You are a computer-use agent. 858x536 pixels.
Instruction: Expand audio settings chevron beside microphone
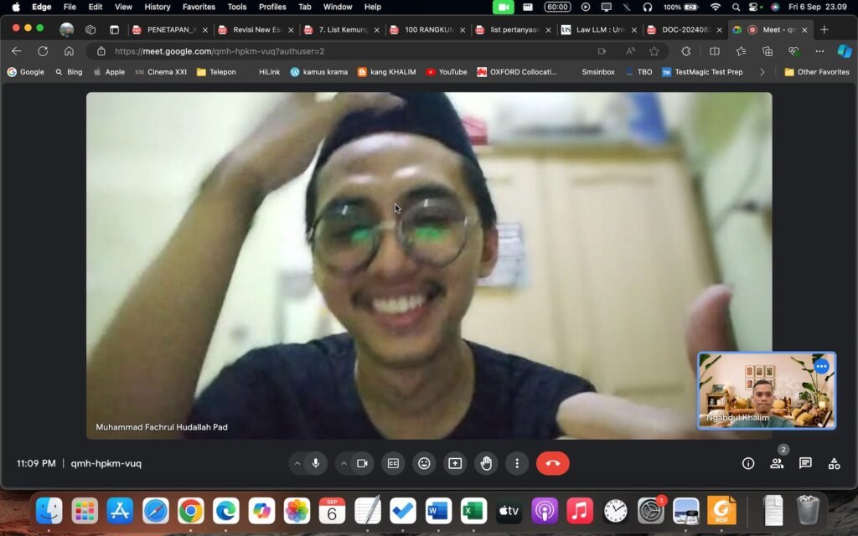[x=297, y=463]
